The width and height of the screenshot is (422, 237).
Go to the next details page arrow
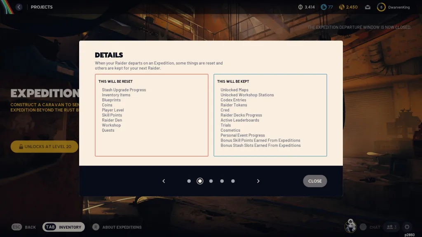pos(258,181)
